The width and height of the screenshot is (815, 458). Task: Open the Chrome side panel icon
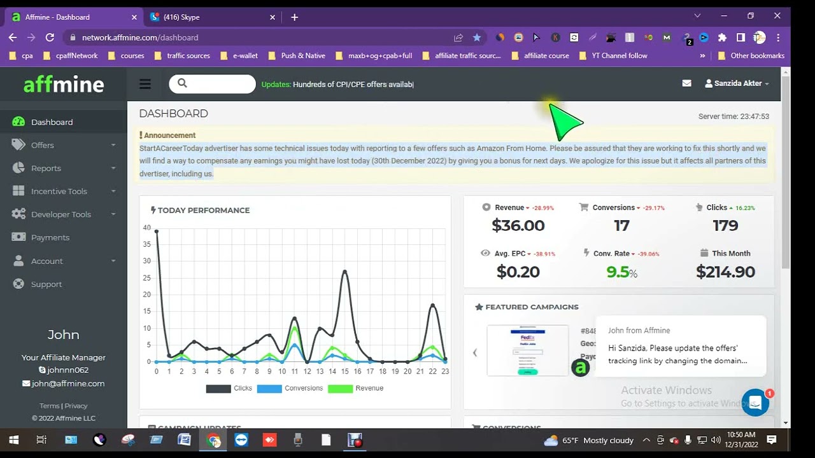pos(741,38)
